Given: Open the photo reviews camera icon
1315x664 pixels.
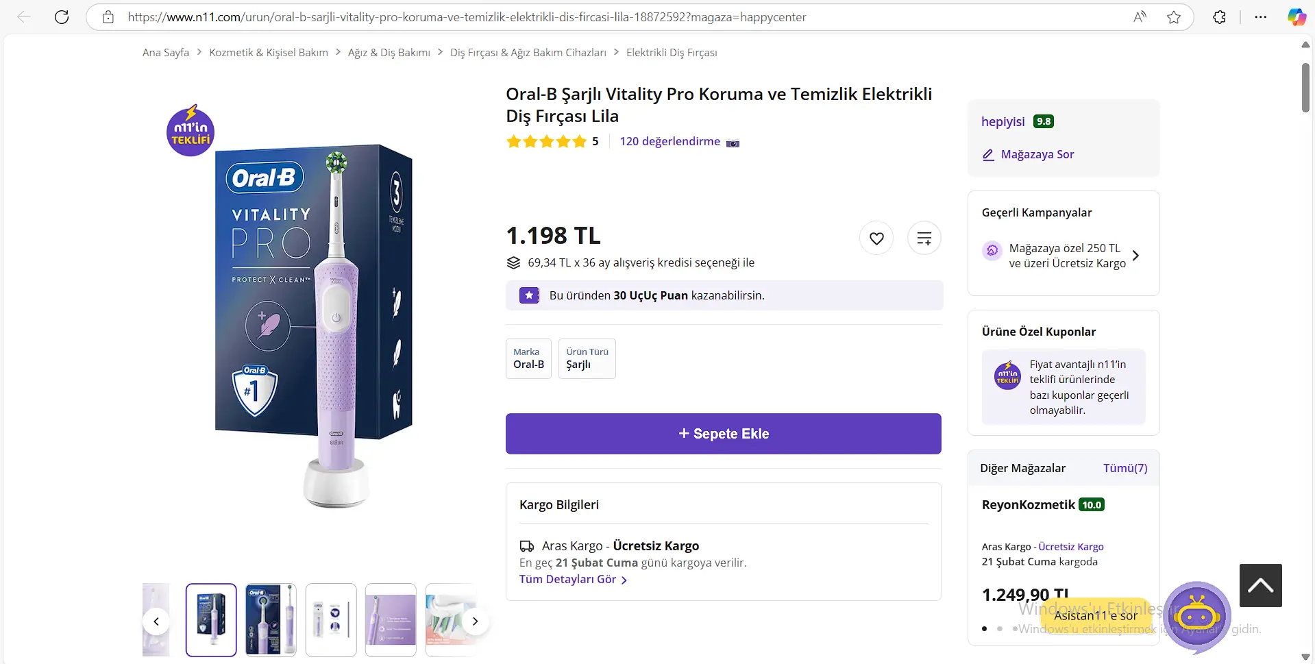Looking at the screenshot, I should [733, 143].
